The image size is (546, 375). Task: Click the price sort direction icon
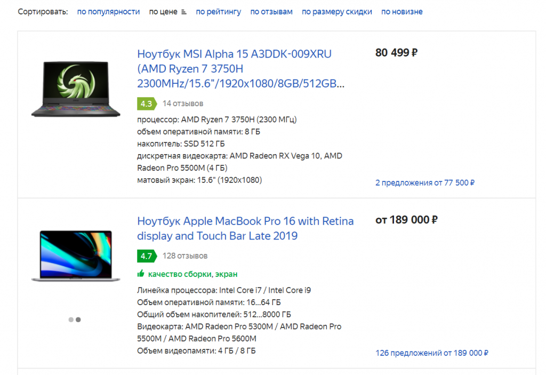[x=184, y=12]
